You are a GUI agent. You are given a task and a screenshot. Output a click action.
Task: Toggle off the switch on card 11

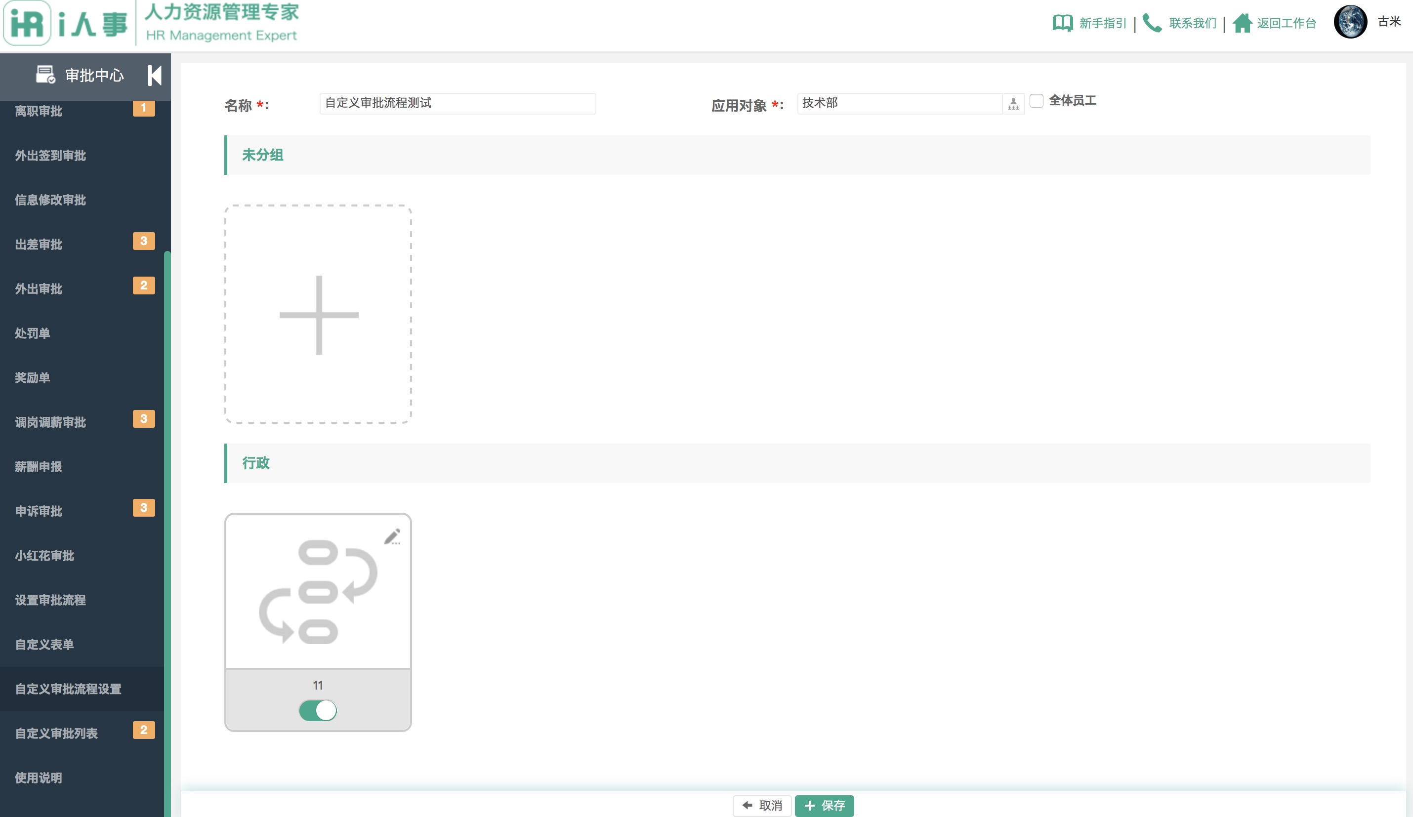click(x=318, y=710)
